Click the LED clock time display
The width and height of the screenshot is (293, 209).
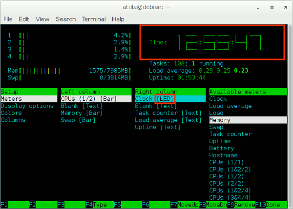[x=219, y=42]
